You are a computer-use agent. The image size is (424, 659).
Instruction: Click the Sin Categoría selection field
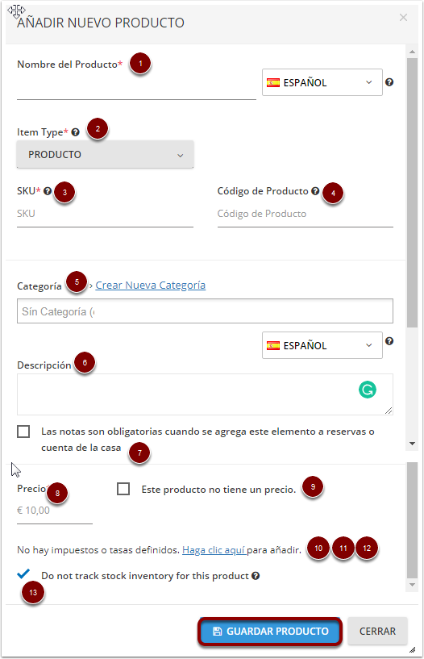pos(205,311)
